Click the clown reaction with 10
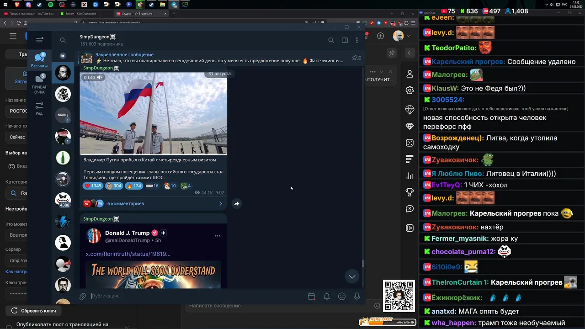 click(170, 186)
